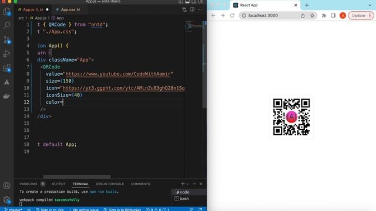This screenshot has height=211, width=376.
Task: Open the new terminal launch profile dropdown
Action: [188, 183]
